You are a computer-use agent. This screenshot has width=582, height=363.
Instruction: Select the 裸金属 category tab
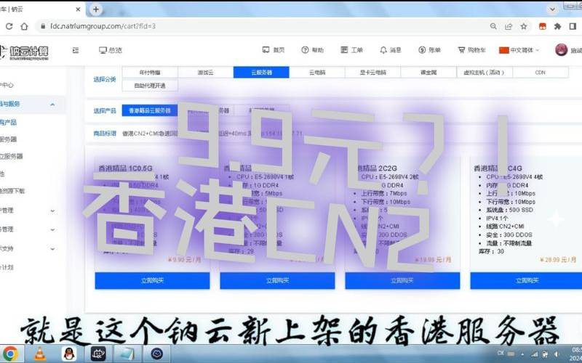(428, 73)
